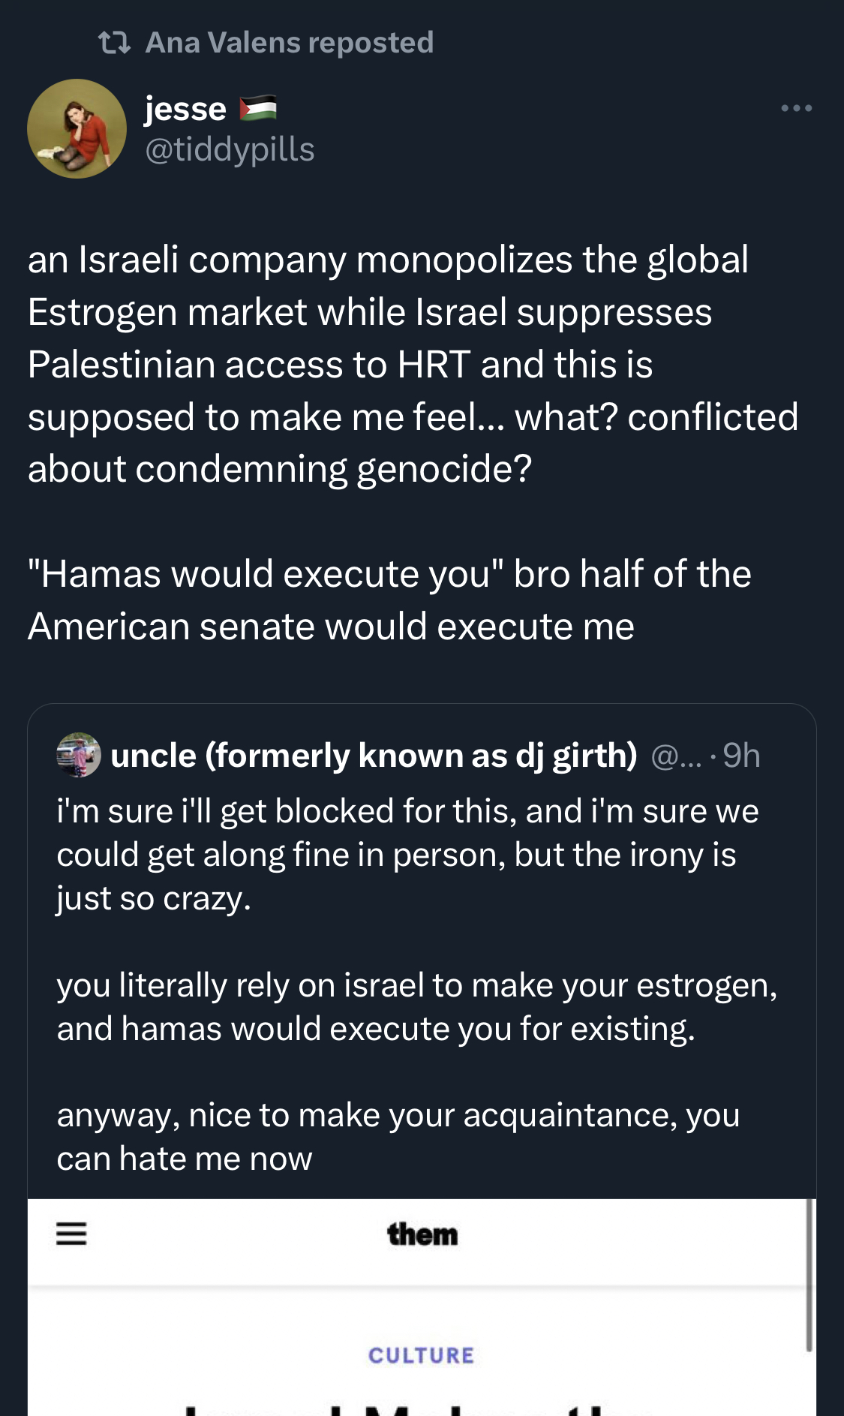The width and height of the screenshot is (844, 1416).
Task: Click the display name "jesse"
Action: [185, 110]
